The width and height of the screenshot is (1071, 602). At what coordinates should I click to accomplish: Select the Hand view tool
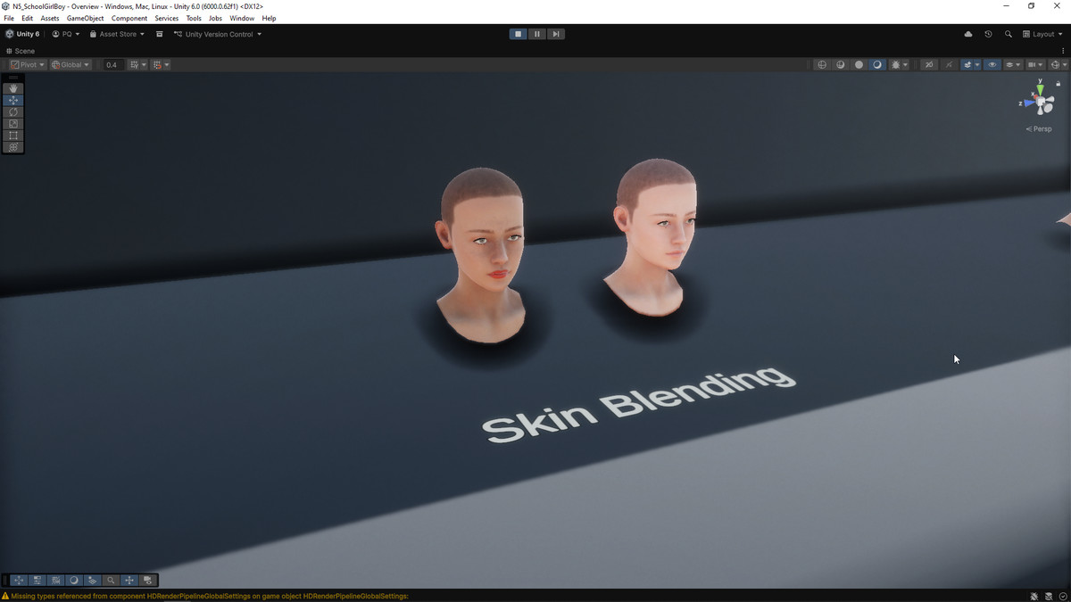point(12,88)
